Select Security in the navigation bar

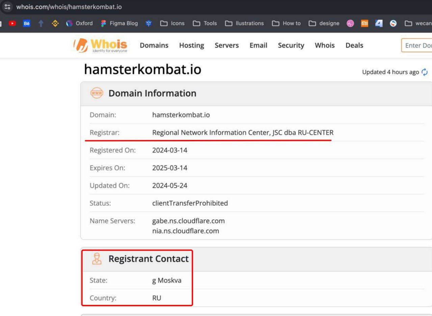point(291,45)
